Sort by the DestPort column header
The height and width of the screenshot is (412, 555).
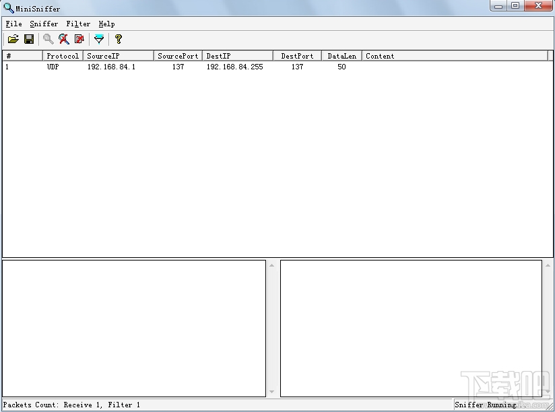coord(297,56)
